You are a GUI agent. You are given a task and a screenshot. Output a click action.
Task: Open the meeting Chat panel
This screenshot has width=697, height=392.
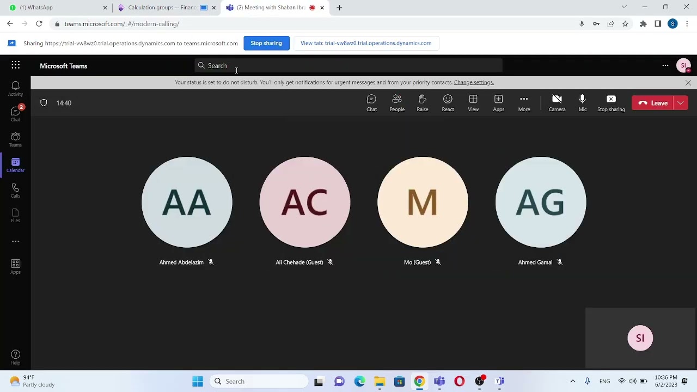[x=371, y=103]
